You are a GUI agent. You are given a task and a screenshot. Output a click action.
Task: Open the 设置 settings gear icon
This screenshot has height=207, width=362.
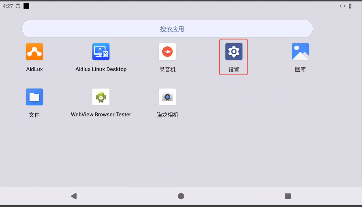[234, 52]
